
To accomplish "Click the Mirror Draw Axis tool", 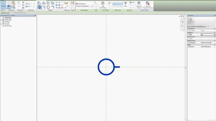I will pos(53,3).
